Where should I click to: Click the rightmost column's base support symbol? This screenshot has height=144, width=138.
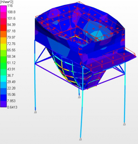point(124,124)
